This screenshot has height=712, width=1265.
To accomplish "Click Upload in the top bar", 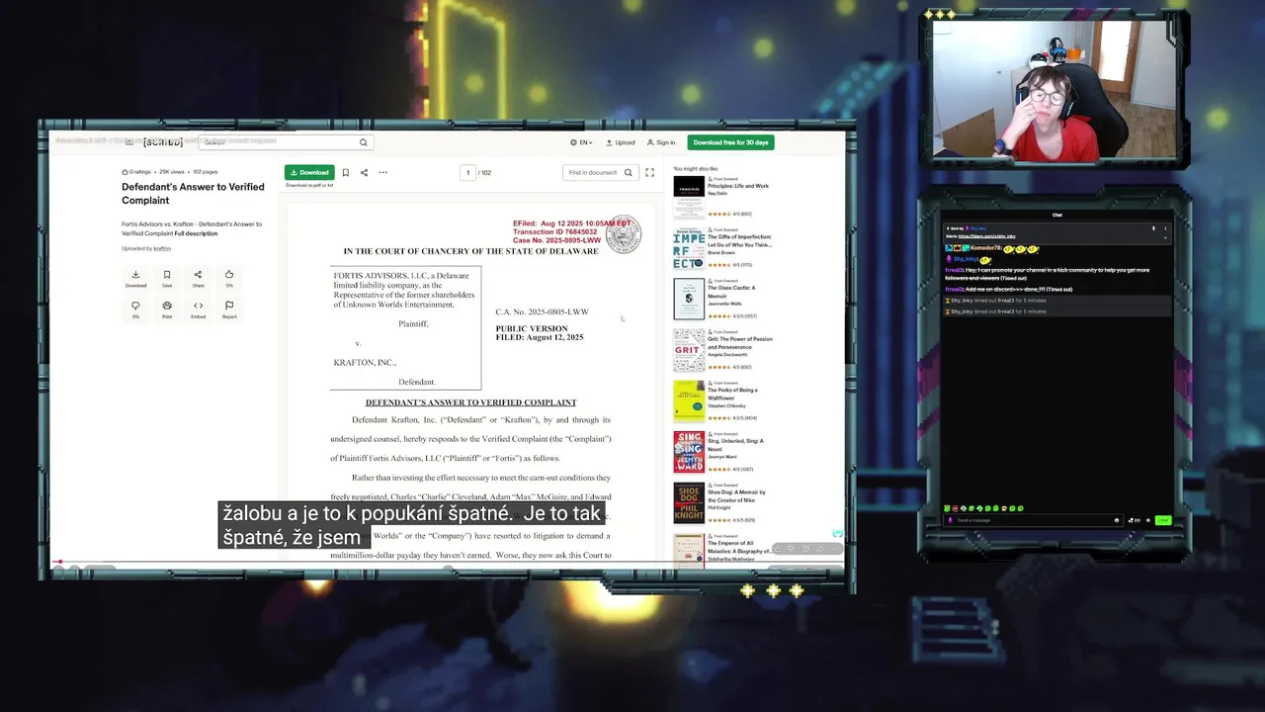I will (x=621, y=142).
